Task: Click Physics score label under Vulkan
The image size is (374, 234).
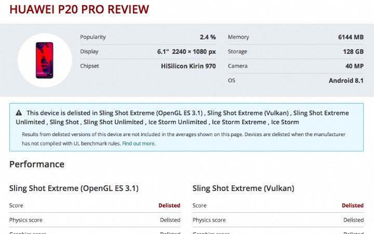Action: coord(209,220)
